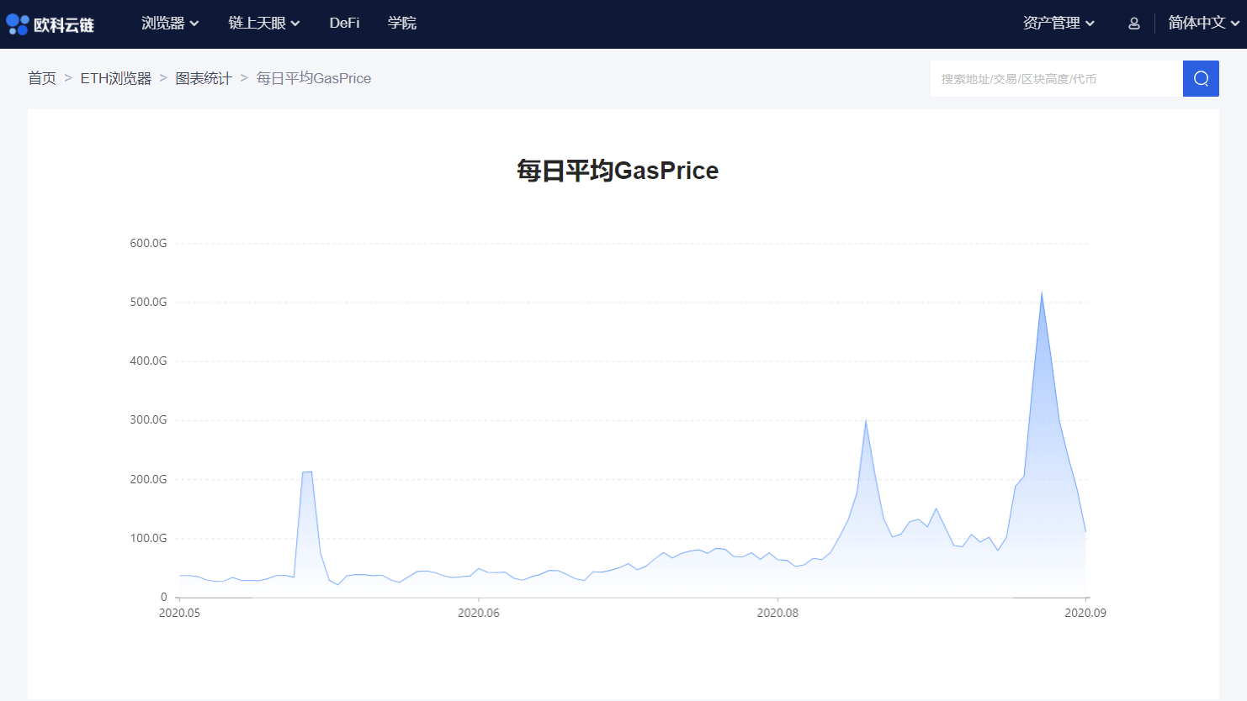This screenshot has height=701, width=1247.
Task: Click the 2020.08 axis label
Action: (778, 613)
